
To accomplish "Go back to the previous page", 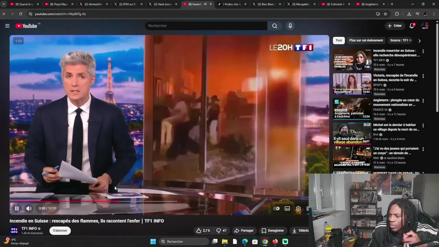I will [4, 14].
